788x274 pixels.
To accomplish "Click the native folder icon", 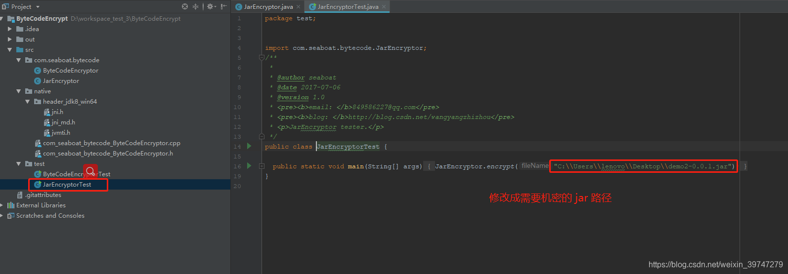I will pyautogui.click(x=29, y=91).
